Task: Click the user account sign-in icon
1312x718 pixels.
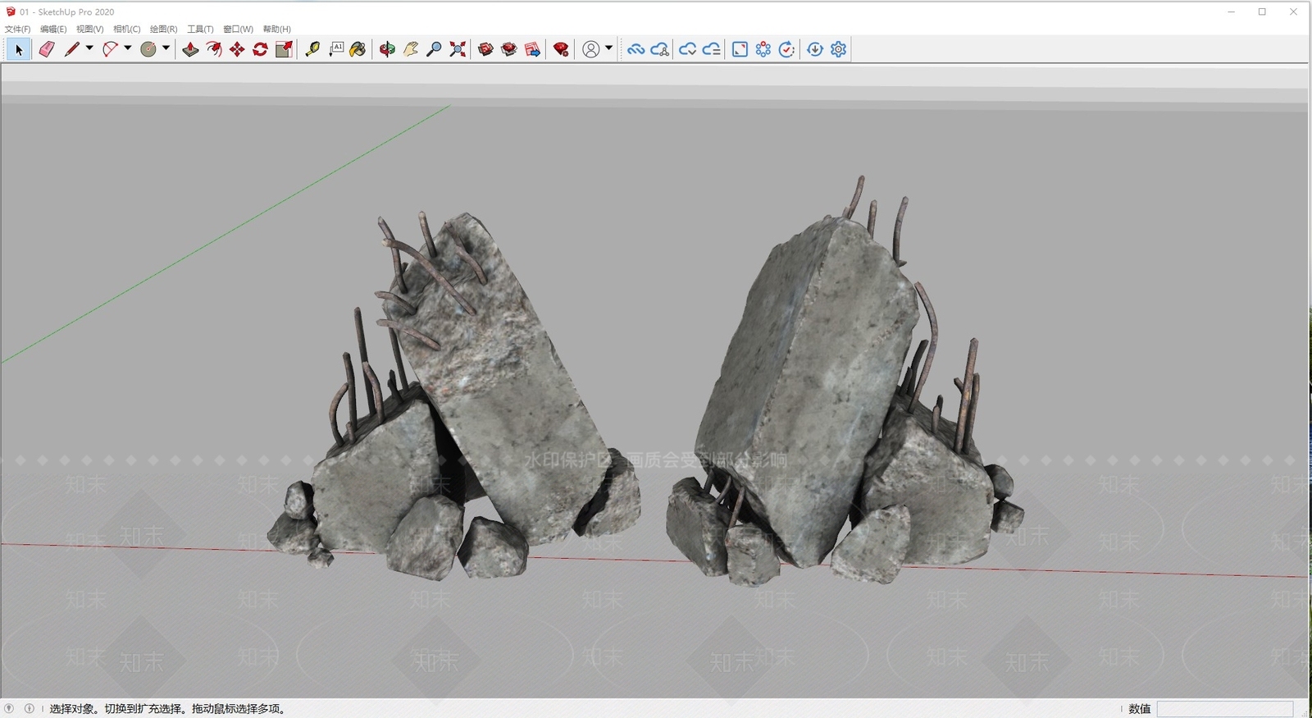Action: (590, 49)
